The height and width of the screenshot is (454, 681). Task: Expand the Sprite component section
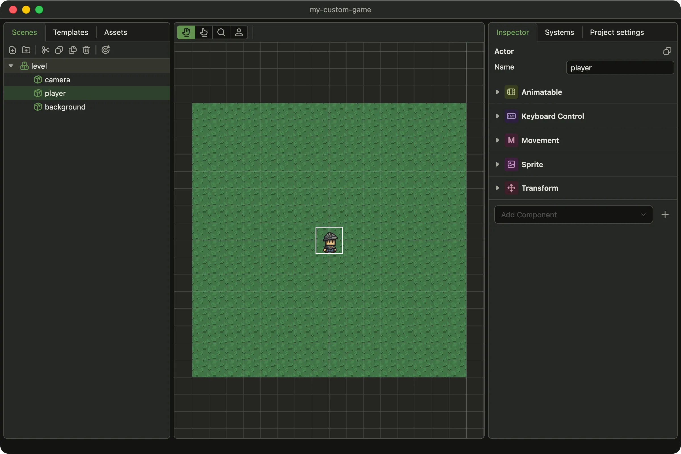tap(498, 165)
